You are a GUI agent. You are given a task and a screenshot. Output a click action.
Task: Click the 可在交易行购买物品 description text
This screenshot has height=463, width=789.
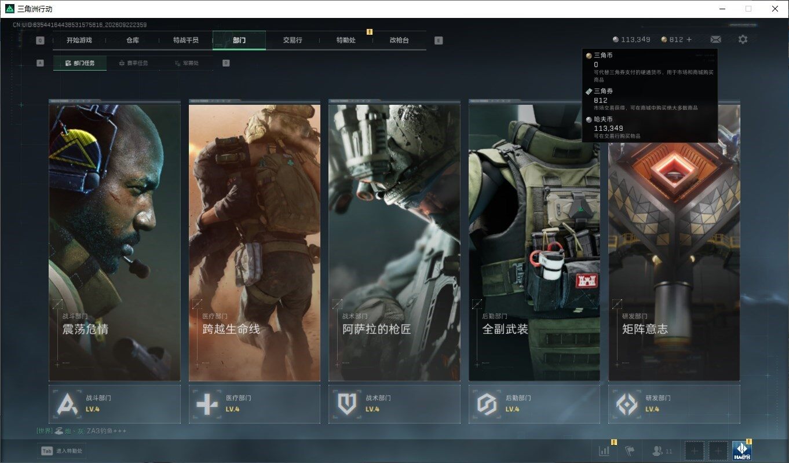click(617, 136)
